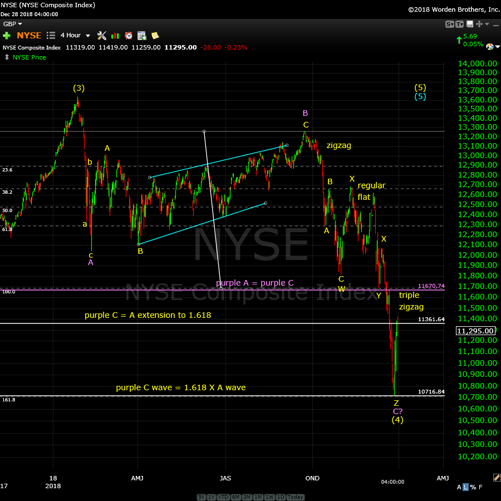This screenshot has width=501, height=501.
Task: Click the 11670.74 price level label
Action: (x=431, y=286)
